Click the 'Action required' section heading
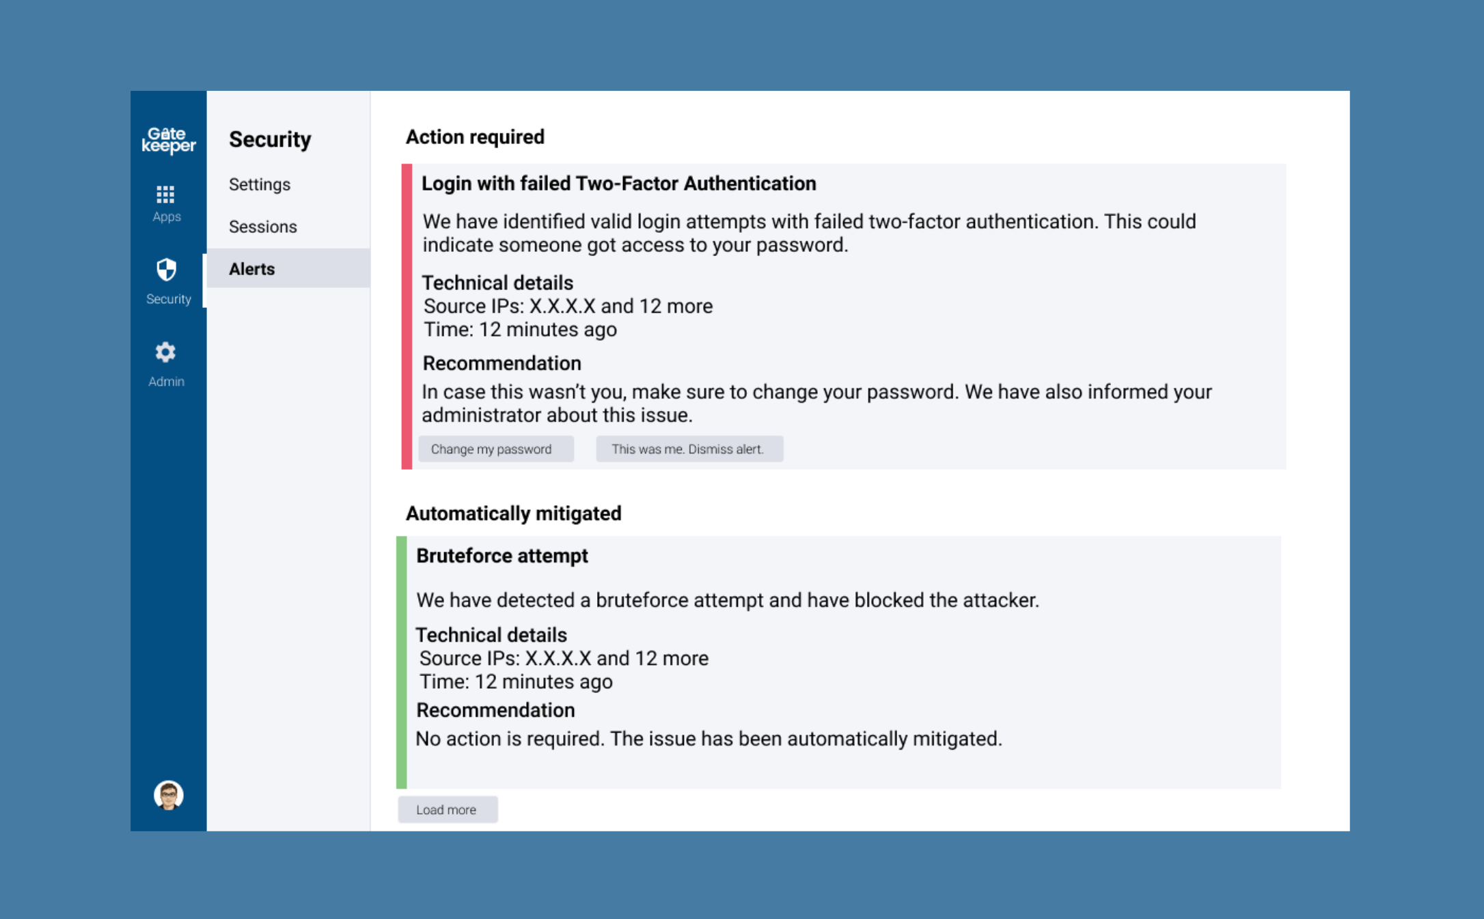The image size is (1484, 919). tap(475, 137)
